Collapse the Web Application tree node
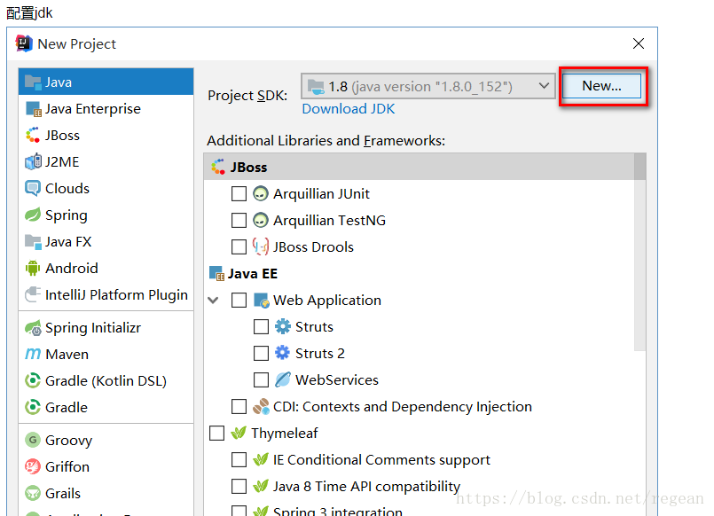Screen dimensions: 714x516 pyautogui.click(x=213, y=301)
